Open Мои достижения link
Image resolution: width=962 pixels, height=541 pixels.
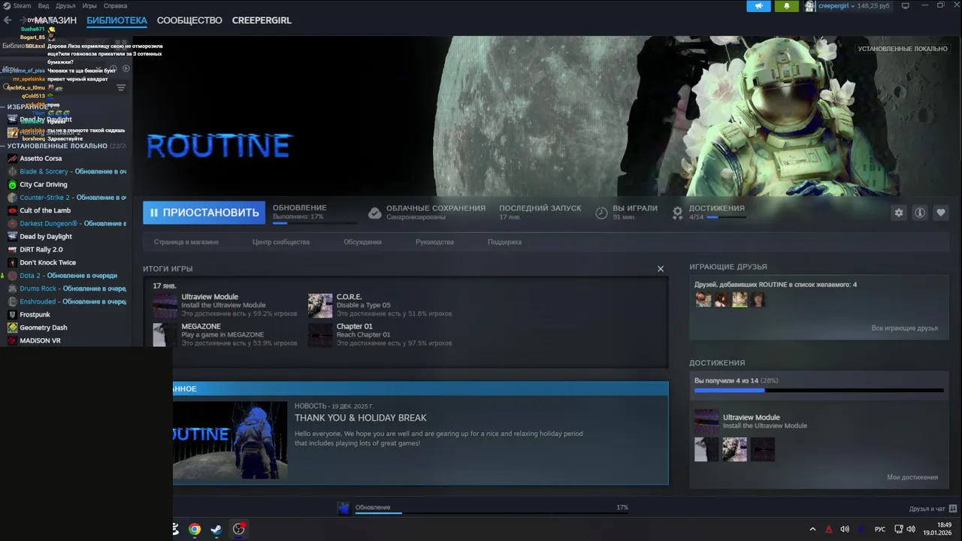point(912,477)
